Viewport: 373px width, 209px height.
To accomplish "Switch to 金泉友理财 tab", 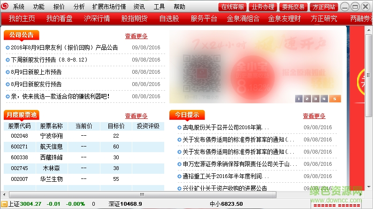I will click(x=284, y=19).
